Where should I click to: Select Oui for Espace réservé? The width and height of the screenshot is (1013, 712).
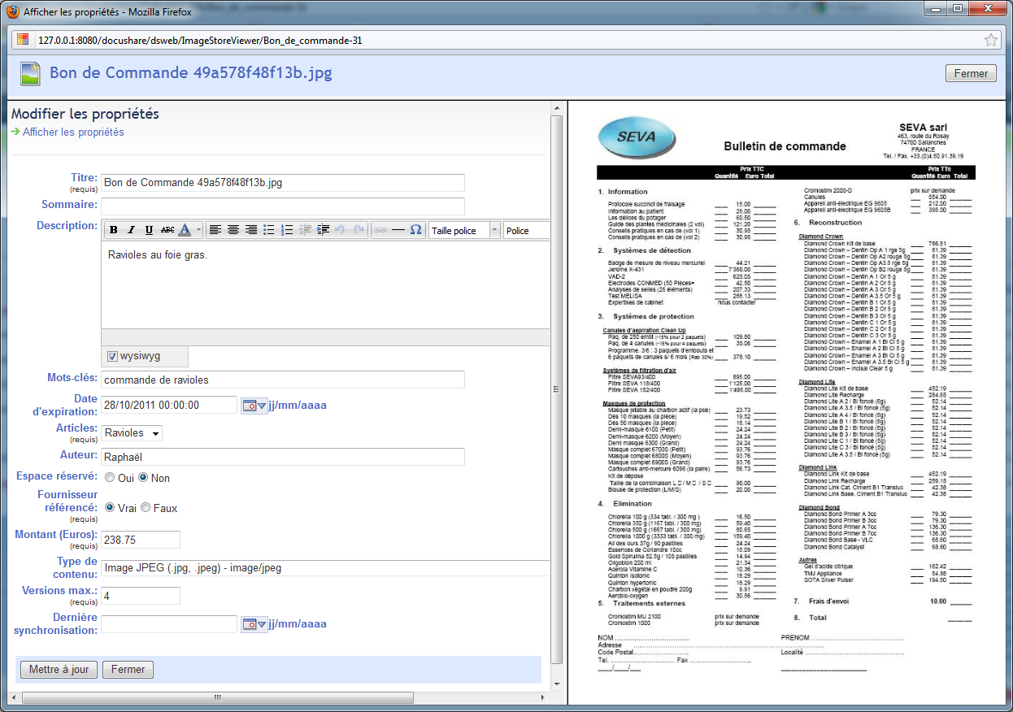coord(110,478)
